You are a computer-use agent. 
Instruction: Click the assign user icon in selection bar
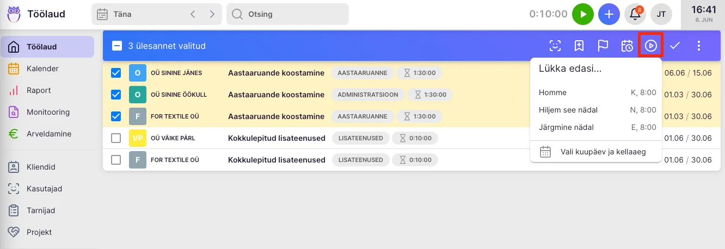(555, 46)
